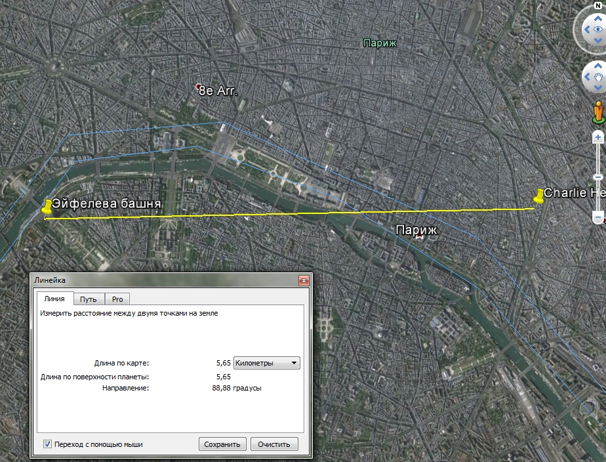The width and height of the screenshot is (606, 462).
Task: Click the eye icon in Look joystick
Action: click(x=598, y=30)
